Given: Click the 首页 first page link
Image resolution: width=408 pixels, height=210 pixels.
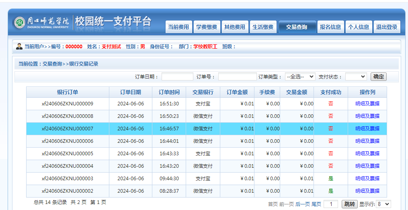Looking at the screenshot, I should coord(273,204).
